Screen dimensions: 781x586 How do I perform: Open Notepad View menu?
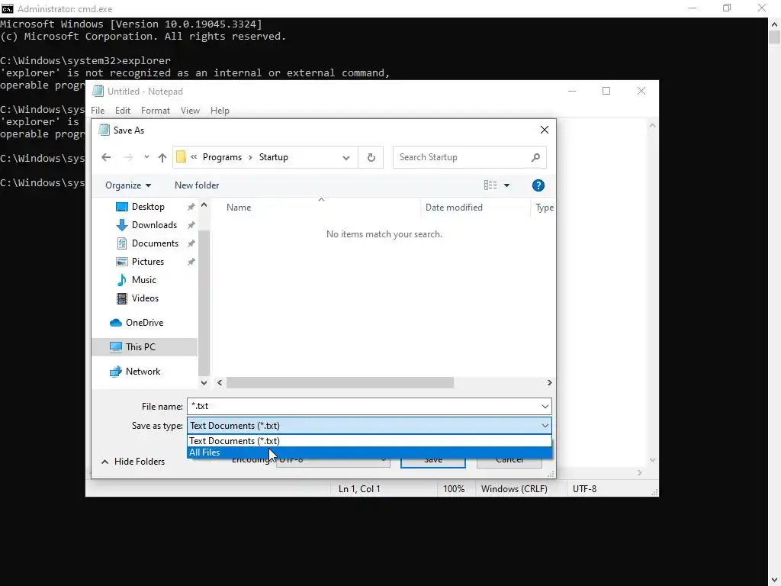pos(190,111)
